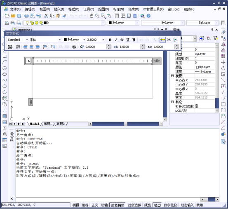Toggle 栅格 grid in status bar
This screenshot has height=209, width=228.
(85, 205)
